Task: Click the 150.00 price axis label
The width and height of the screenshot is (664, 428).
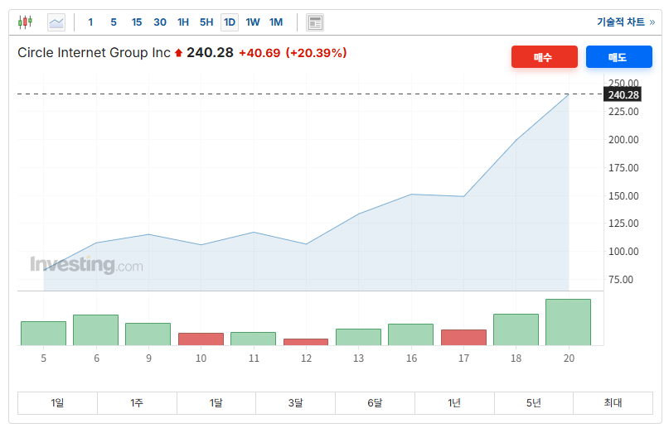Action: [623, 196]
